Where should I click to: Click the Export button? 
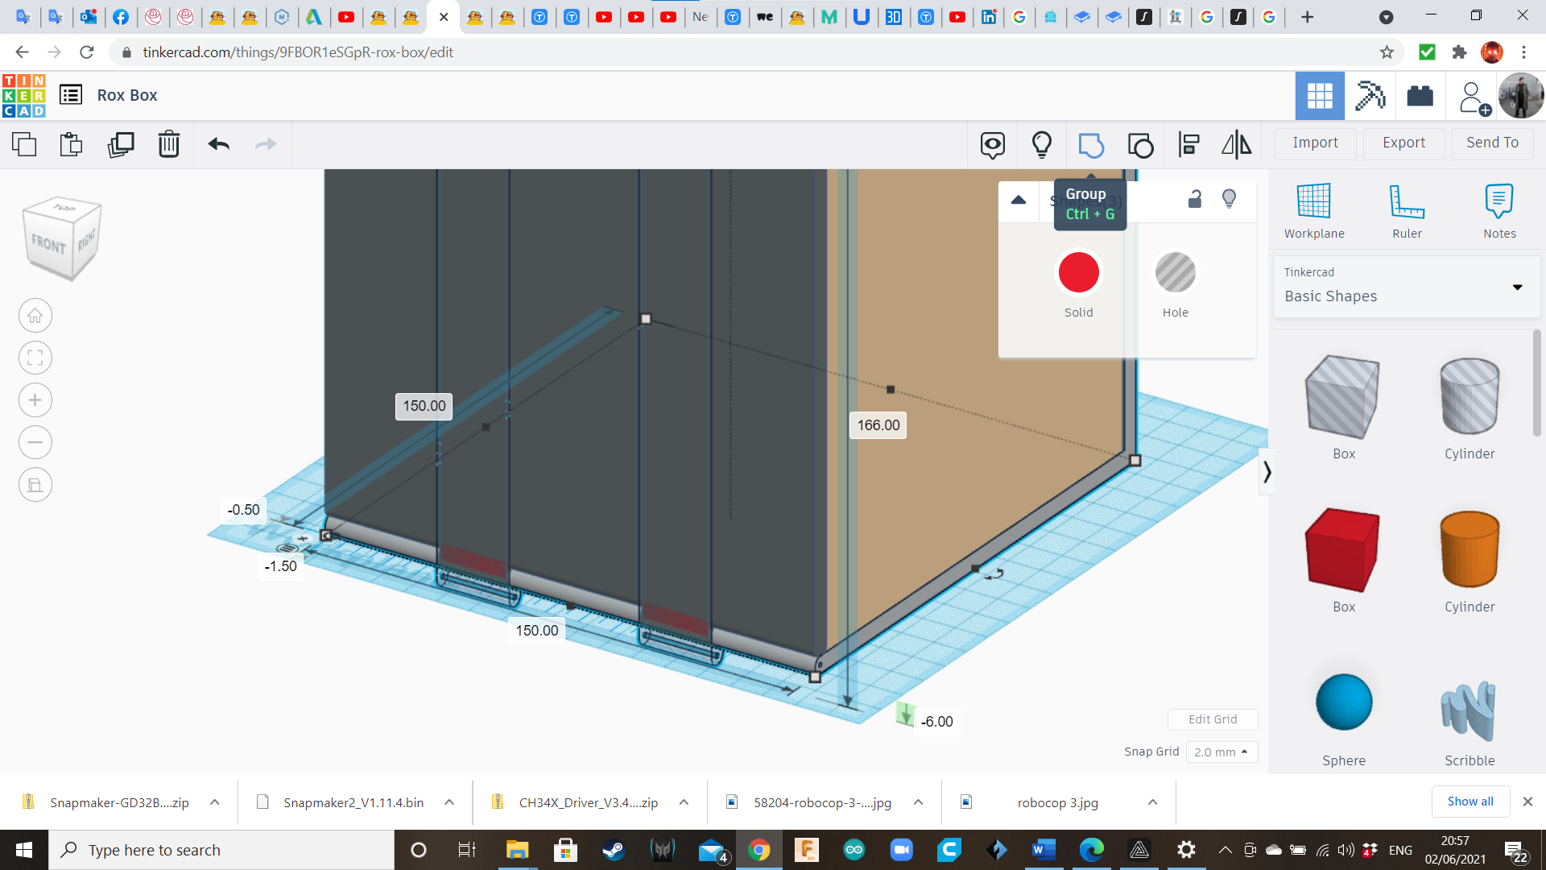1403,143
